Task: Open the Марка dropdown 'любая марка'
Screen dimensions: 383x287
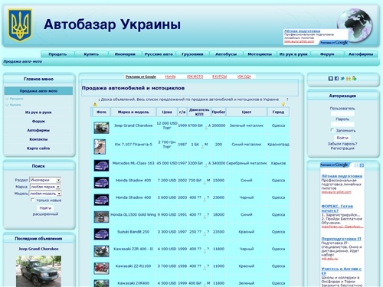Action: (45, 187)
